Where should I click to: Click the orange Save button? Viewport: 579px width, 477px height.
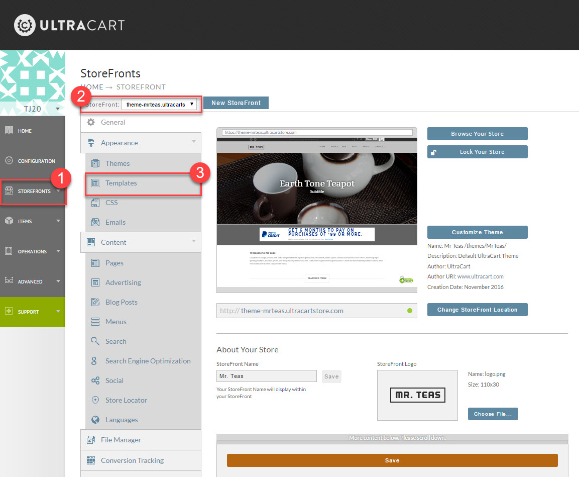point(392,460)
